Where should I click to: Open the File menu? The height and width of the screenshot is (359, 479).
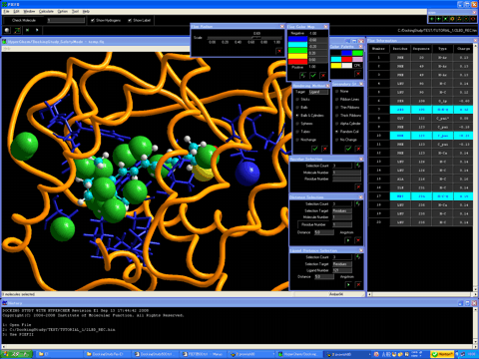tap(6, 11)
